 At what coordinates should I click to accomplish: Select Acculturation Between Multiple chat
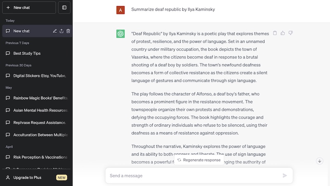pyautogui.click(x=40, y=135)
